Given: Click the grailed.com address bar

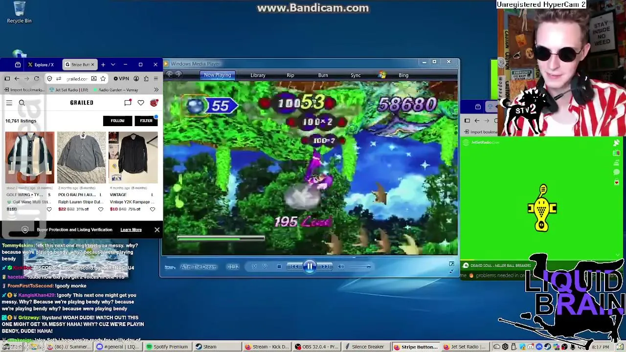Looking at the screenshot, I should pos(76,79).
